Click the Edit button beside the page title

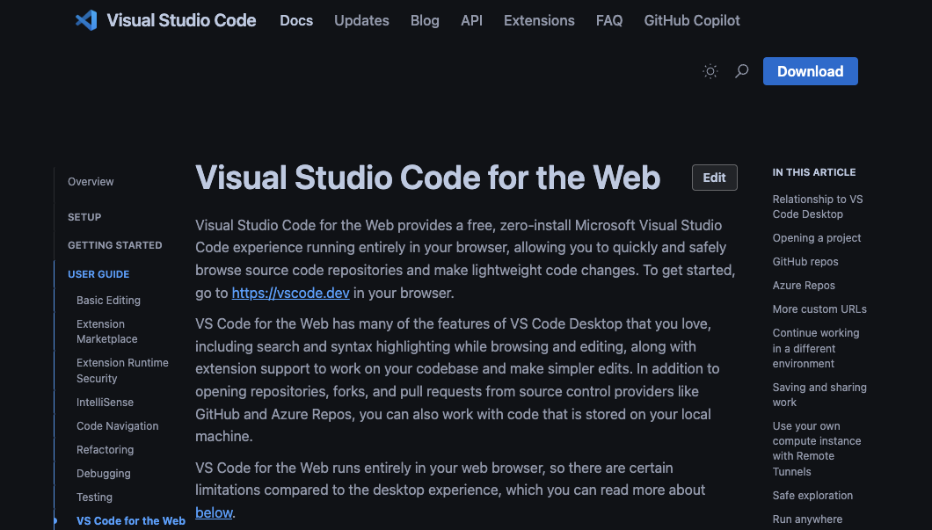pos(714,178)
